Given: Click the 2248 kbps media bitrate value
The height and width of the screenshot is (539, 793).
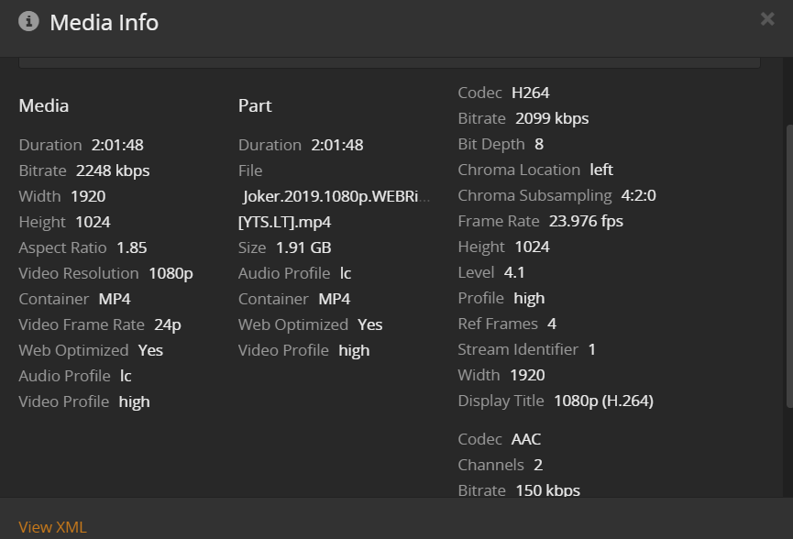Looking at the screenshot, I should click(x=113, y=170).
